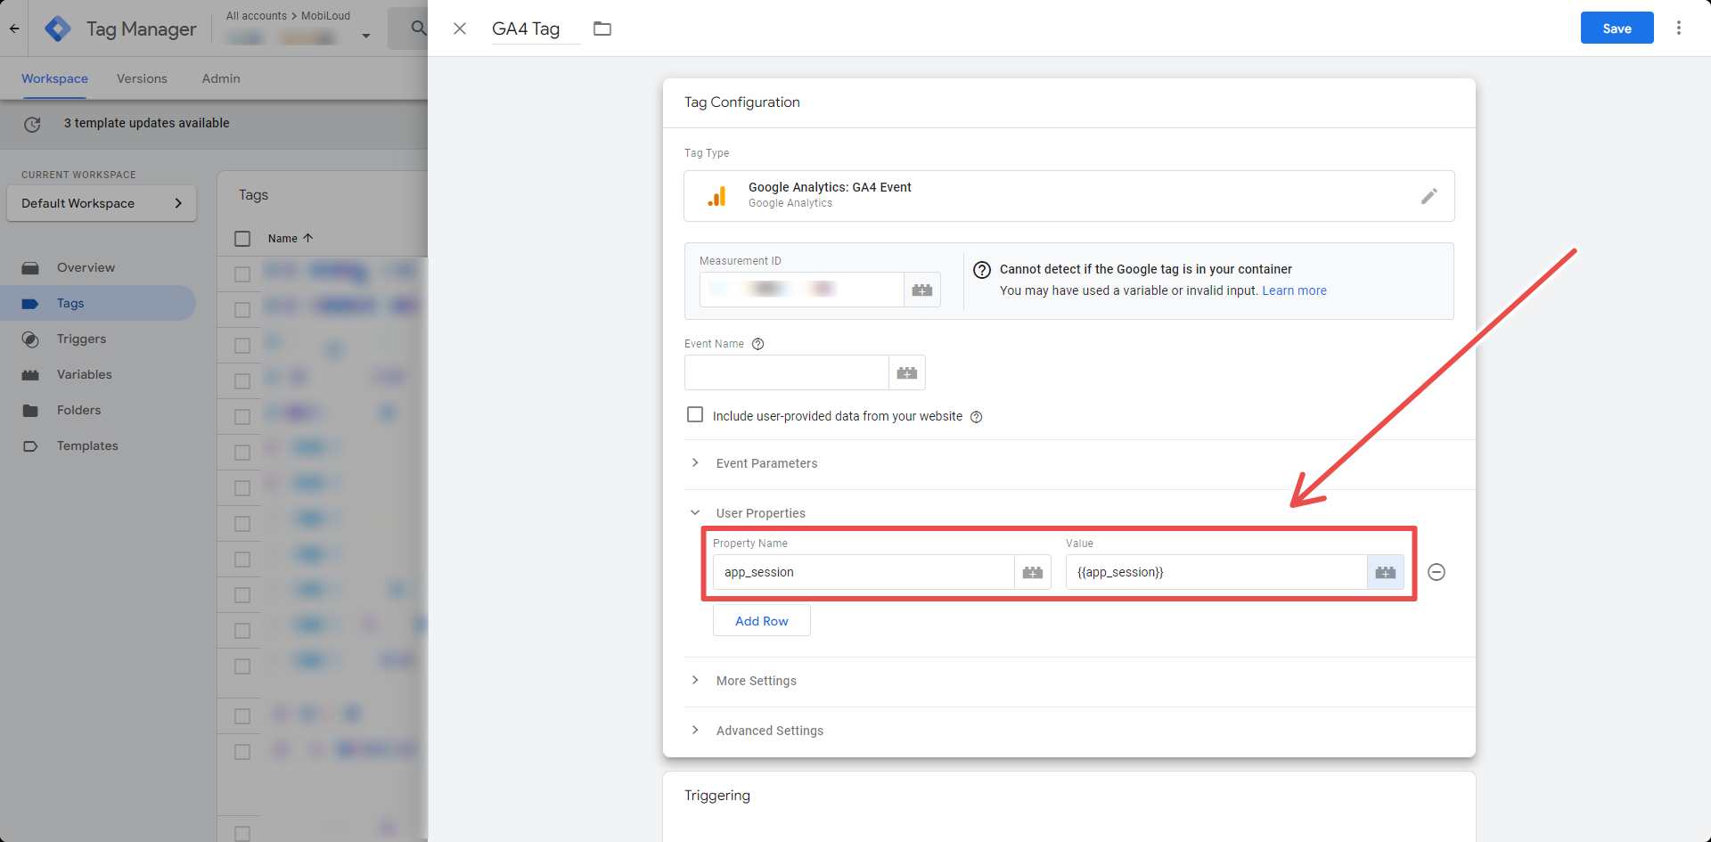The height and width of the screenshot is (842, 1711).
Task: Click the Triggering section heading
Action: pyautogui.click(x=716, y=796)
